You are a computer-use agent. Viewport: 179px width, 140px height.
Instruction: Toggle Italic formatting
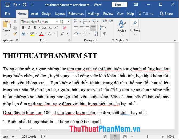click(29, 28)
